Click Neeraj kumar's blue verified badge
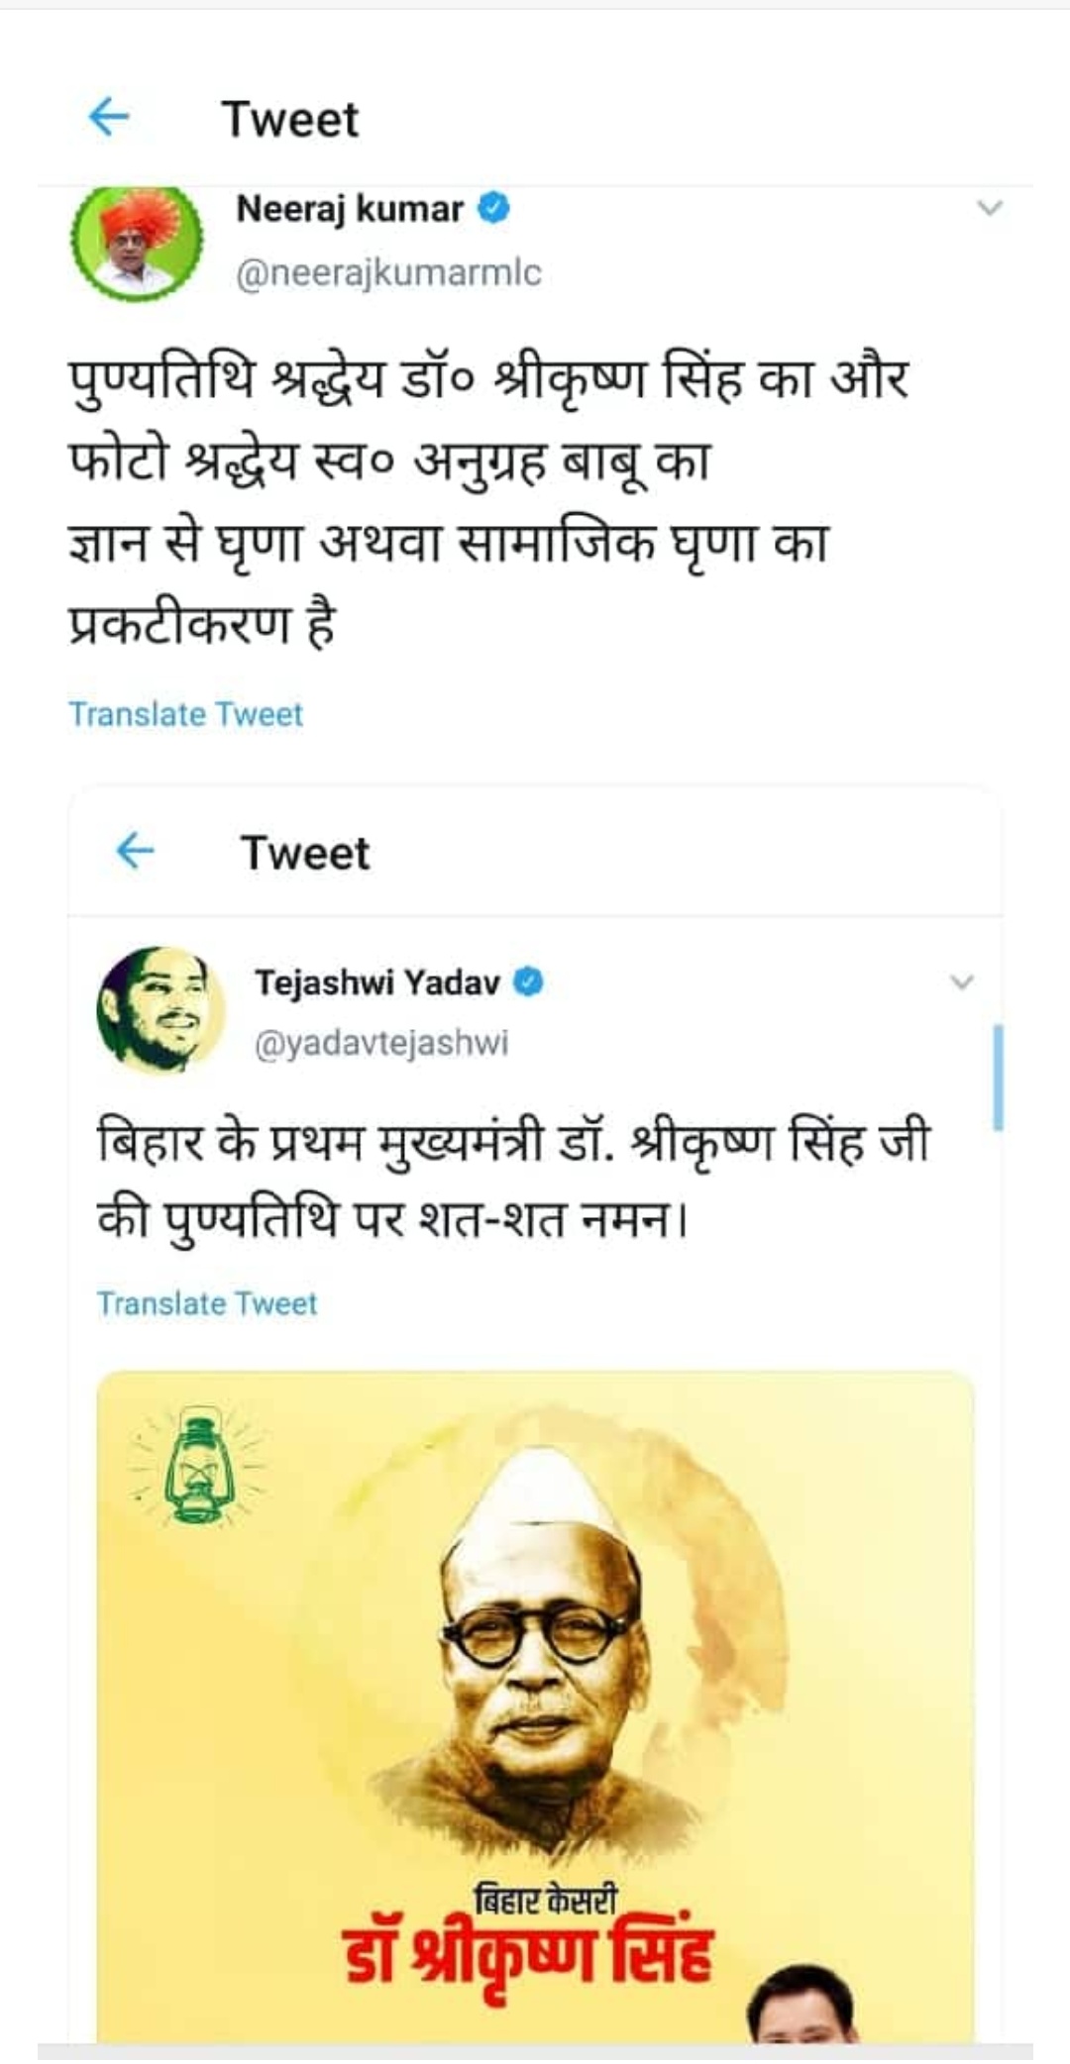The height and width of the screenshot is (2064, 1070). (x=493, y=209)
